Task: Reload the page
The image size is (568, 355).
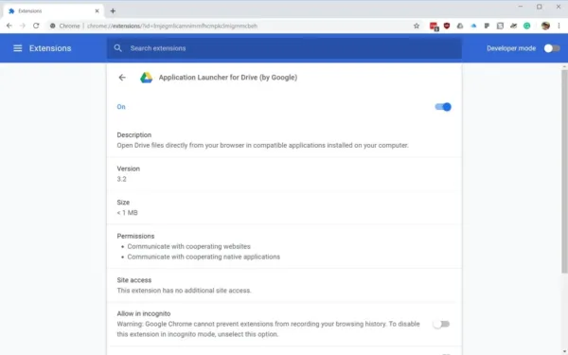Action: [x=36, y=26]
